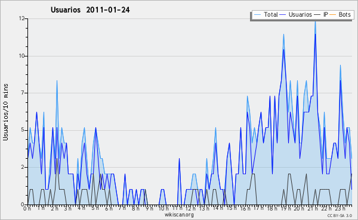Click the isolated spike after 11 h
Viewport: 358px width, 220px height.
tap(179, 159)
